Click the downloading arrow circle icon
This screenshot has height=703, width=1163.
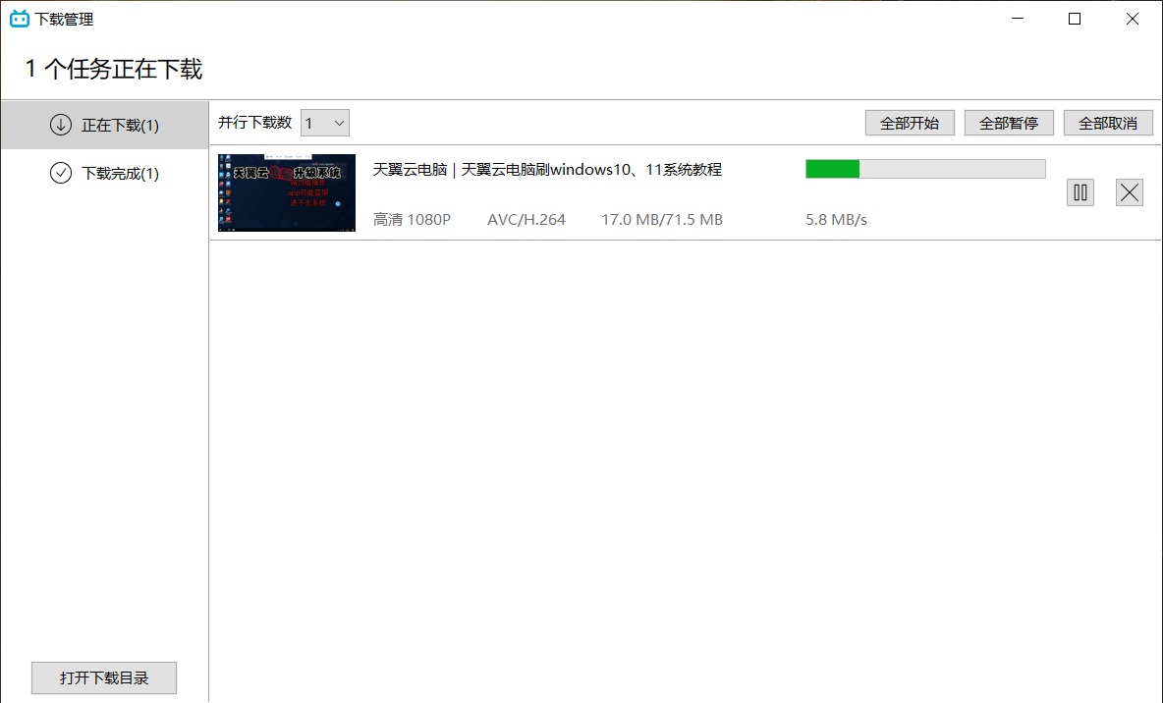(x=61, y=125)
